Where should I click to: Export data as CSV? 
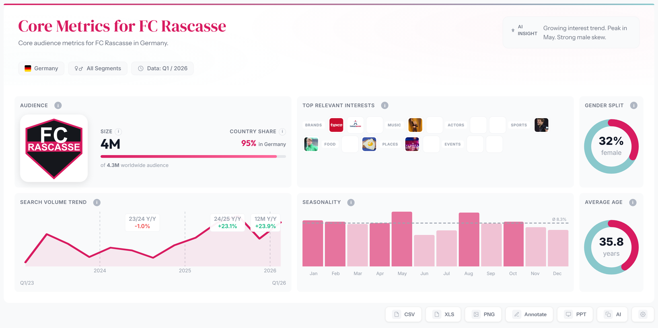pos(403,314)
